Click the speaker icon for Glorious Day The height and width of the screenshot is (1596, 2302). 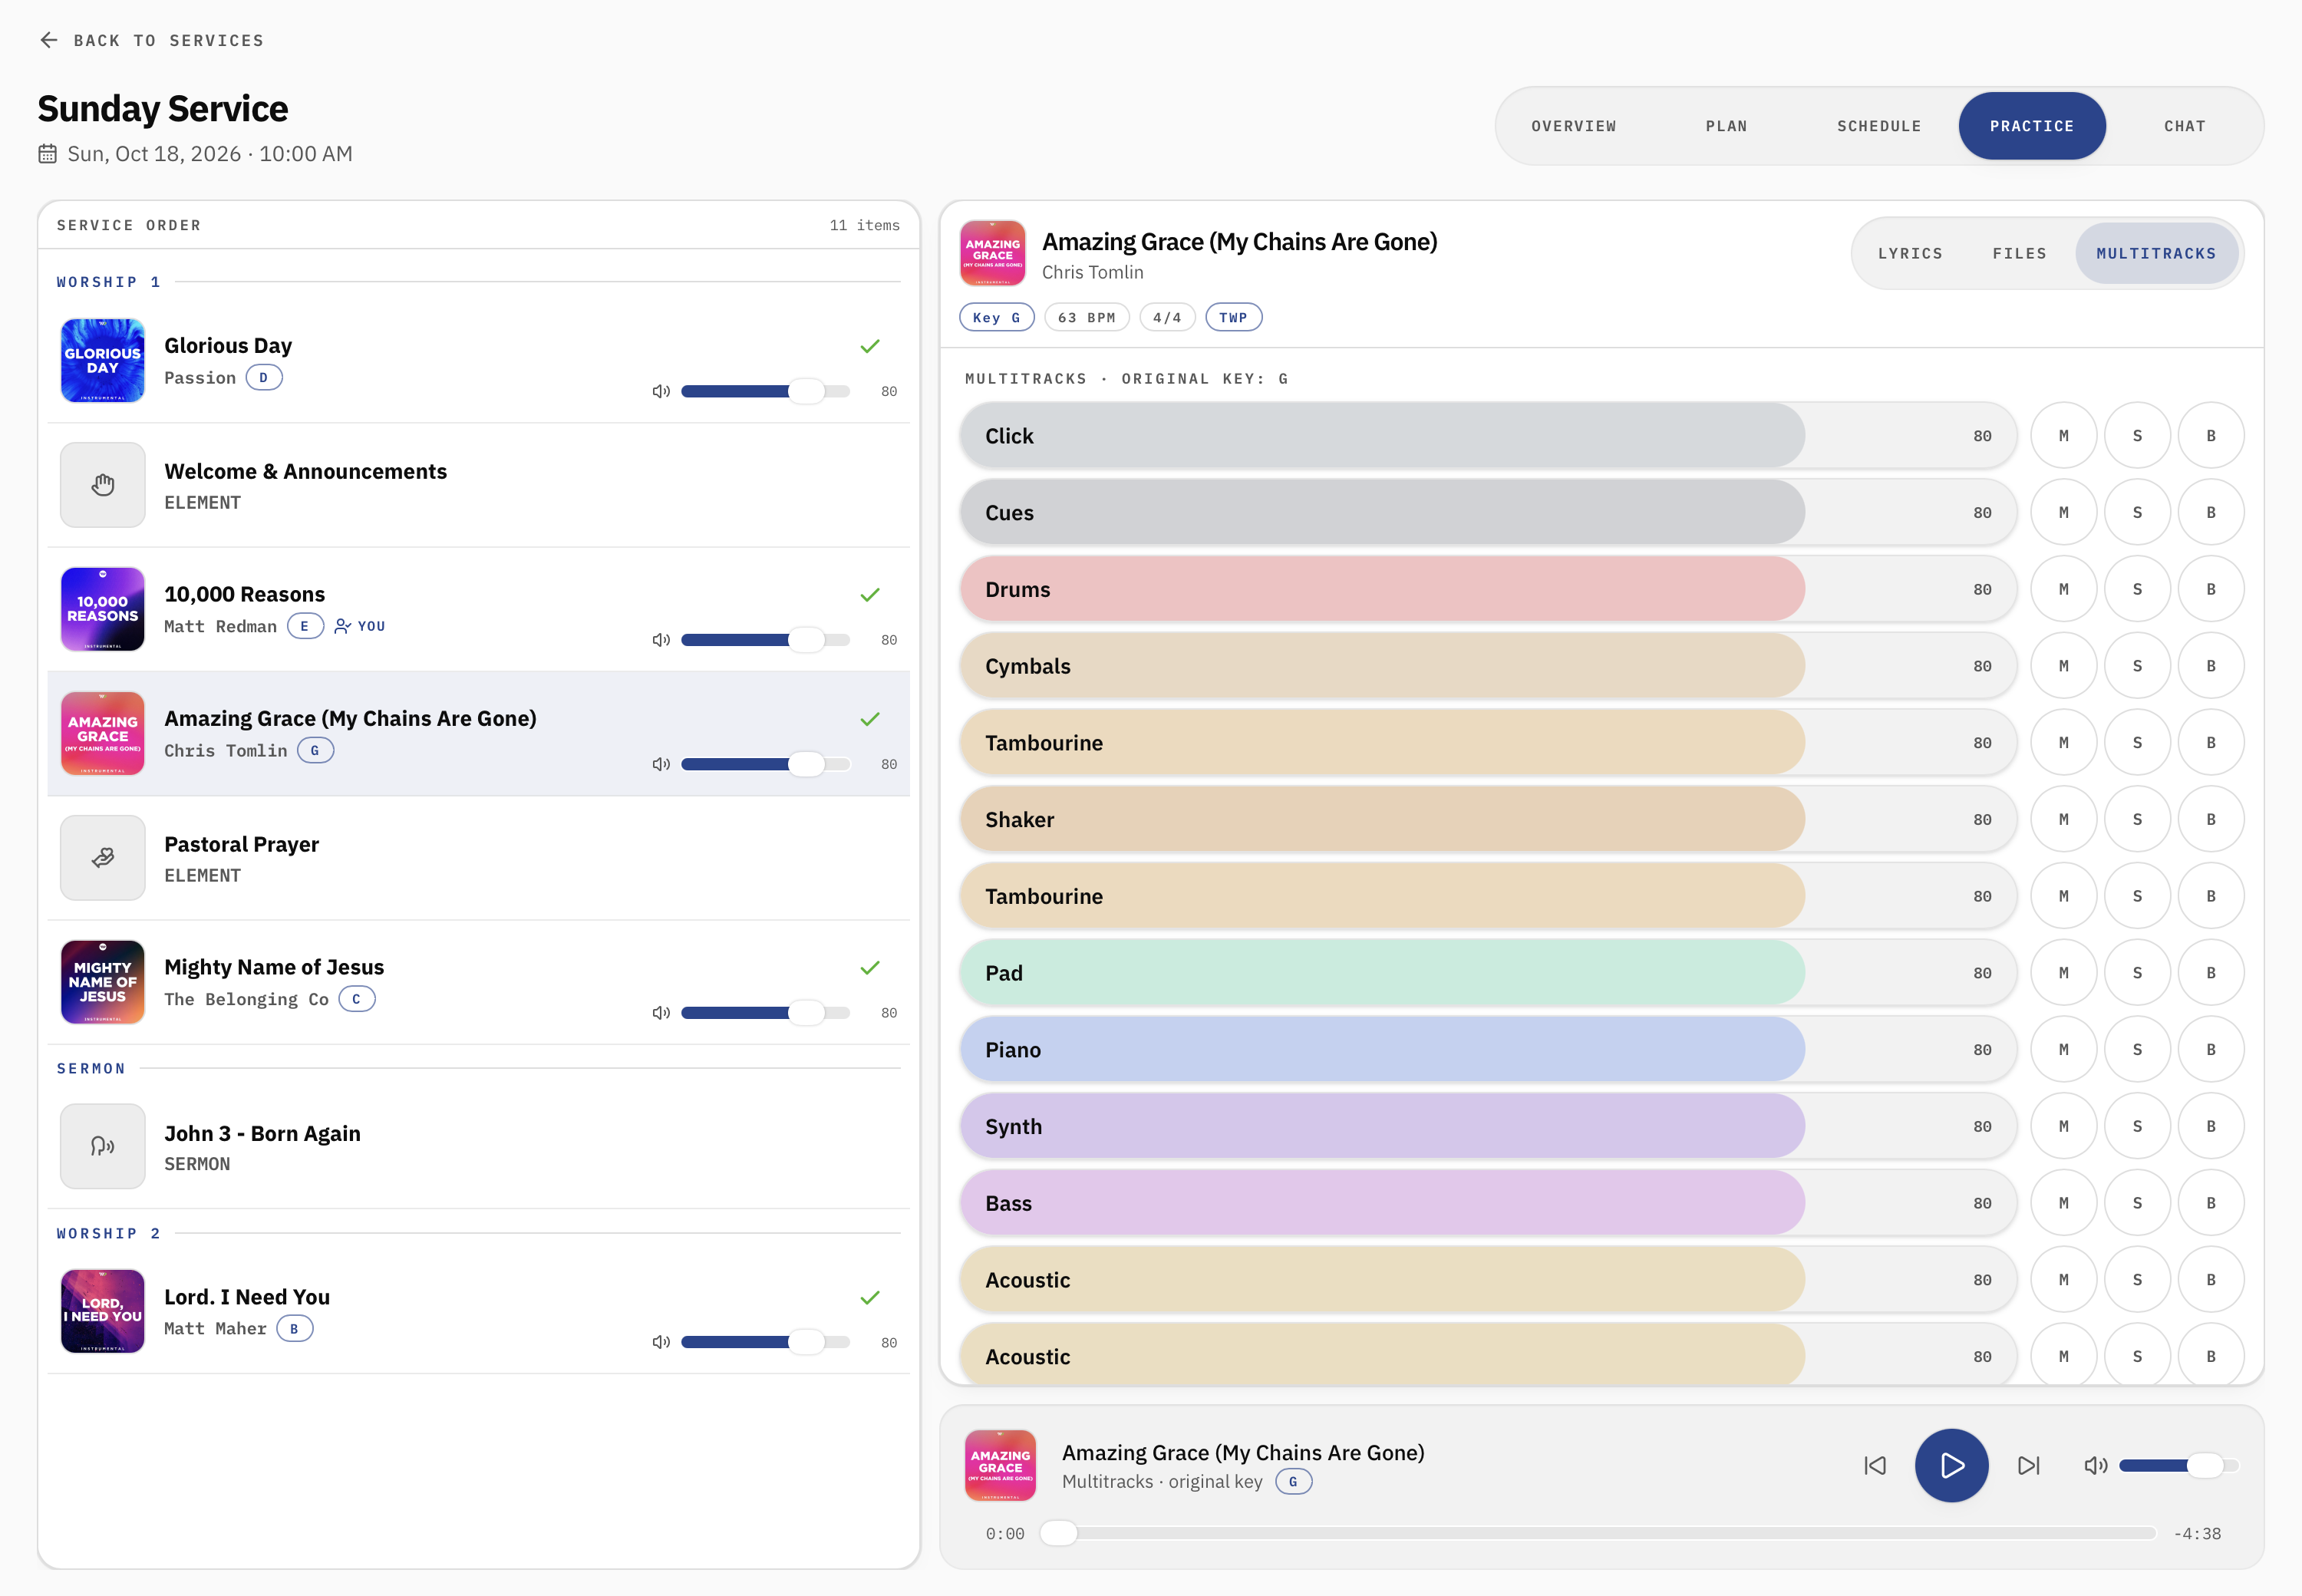coord(661,391)
